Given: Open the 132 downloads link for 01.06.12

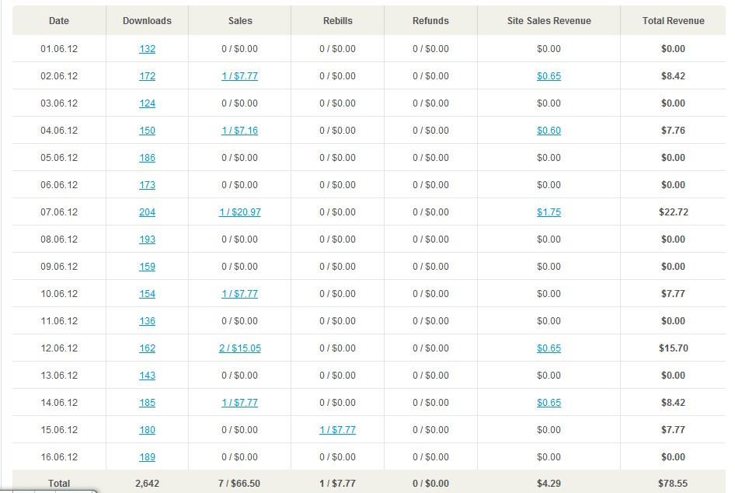Looking at the screenshot, I should (147, 49).
